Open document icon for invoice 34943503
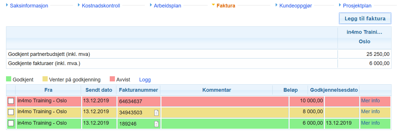The width and height of the screenshot is (397, 131). [x=156, y=113]
